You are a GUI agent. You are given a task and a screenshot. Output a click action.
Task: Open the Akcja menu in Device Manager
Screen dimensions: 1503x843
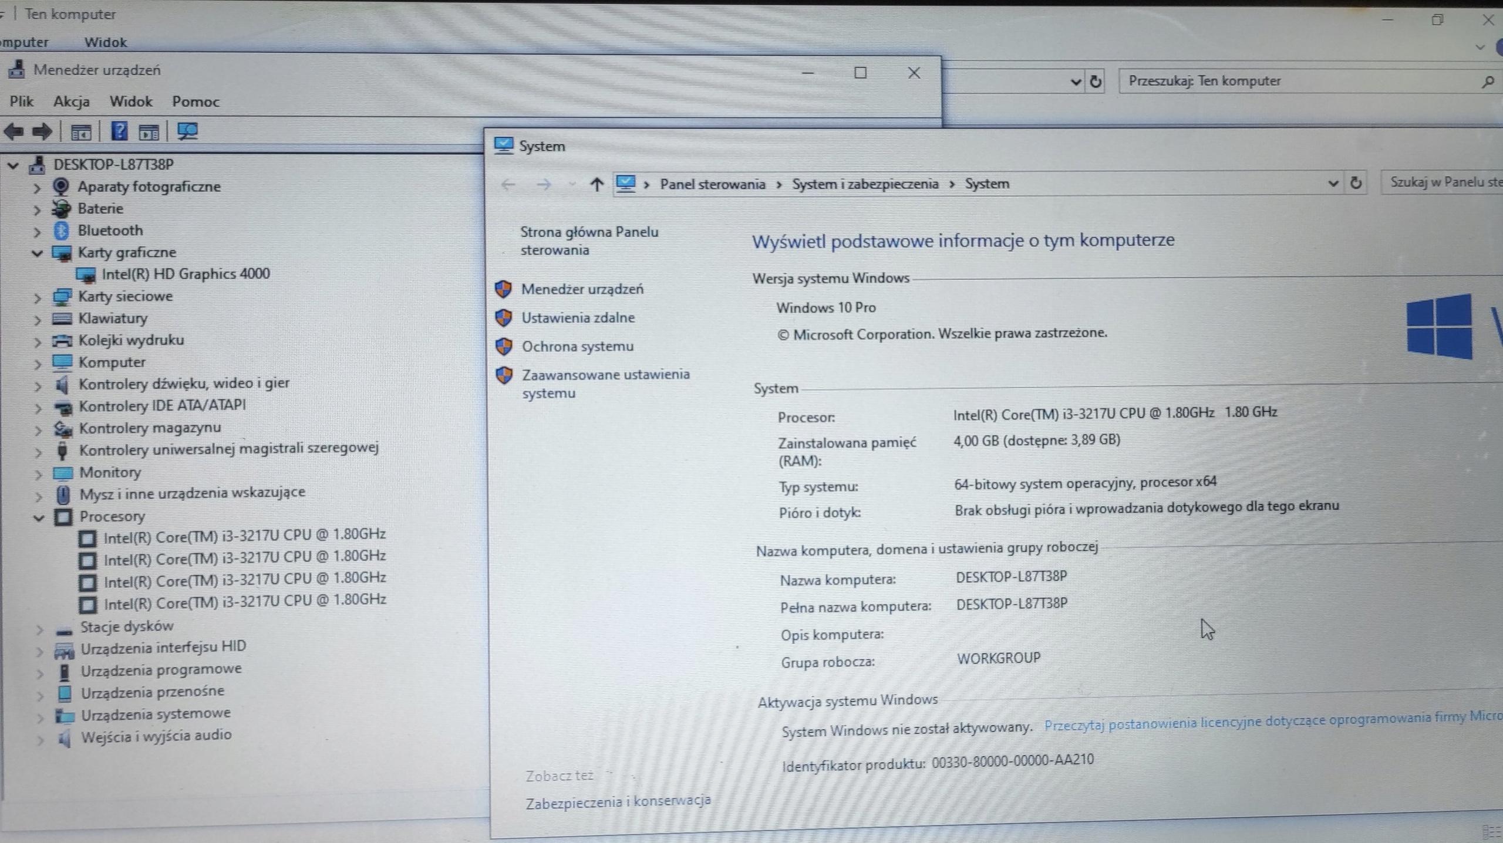pyautogui.click(x=71, y=101)
